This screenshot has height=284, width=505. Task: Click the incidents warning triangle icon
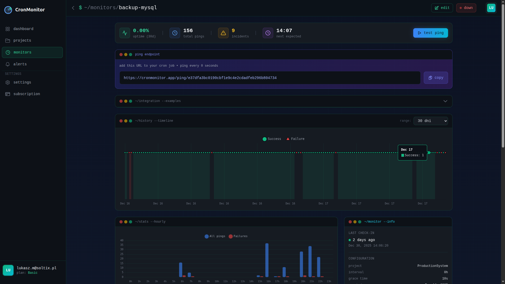223,33
